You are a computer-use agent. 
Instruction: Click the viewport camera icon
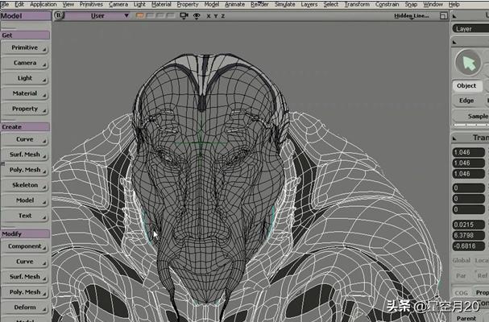pos(184,15)
